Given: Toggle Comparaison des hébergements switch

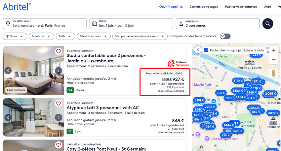Looking at the screenshot, I should pyautogui.click(x=225, y=36).
